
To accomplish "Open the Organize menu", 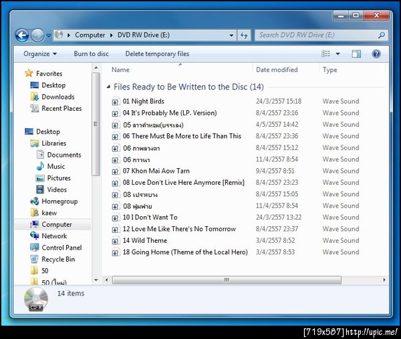I will point(40,54).
